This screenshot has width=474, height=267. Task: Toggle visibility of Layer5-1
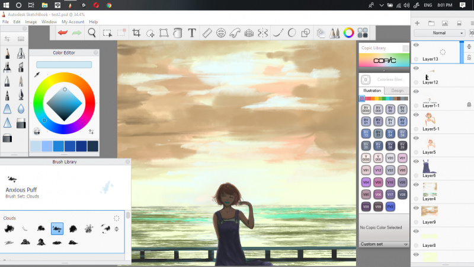[417, 115]
